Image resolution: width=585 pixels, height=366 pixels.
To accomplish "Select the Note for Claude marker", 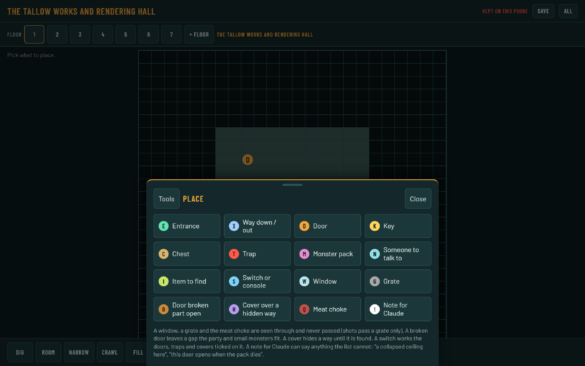I will point(398,309).
